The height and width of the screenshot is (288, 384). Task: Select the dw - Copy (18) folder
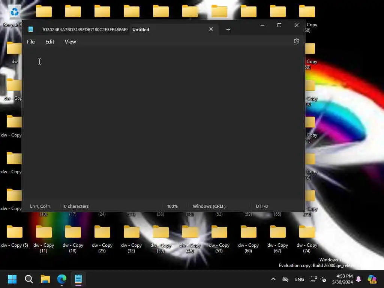[73, 239]
